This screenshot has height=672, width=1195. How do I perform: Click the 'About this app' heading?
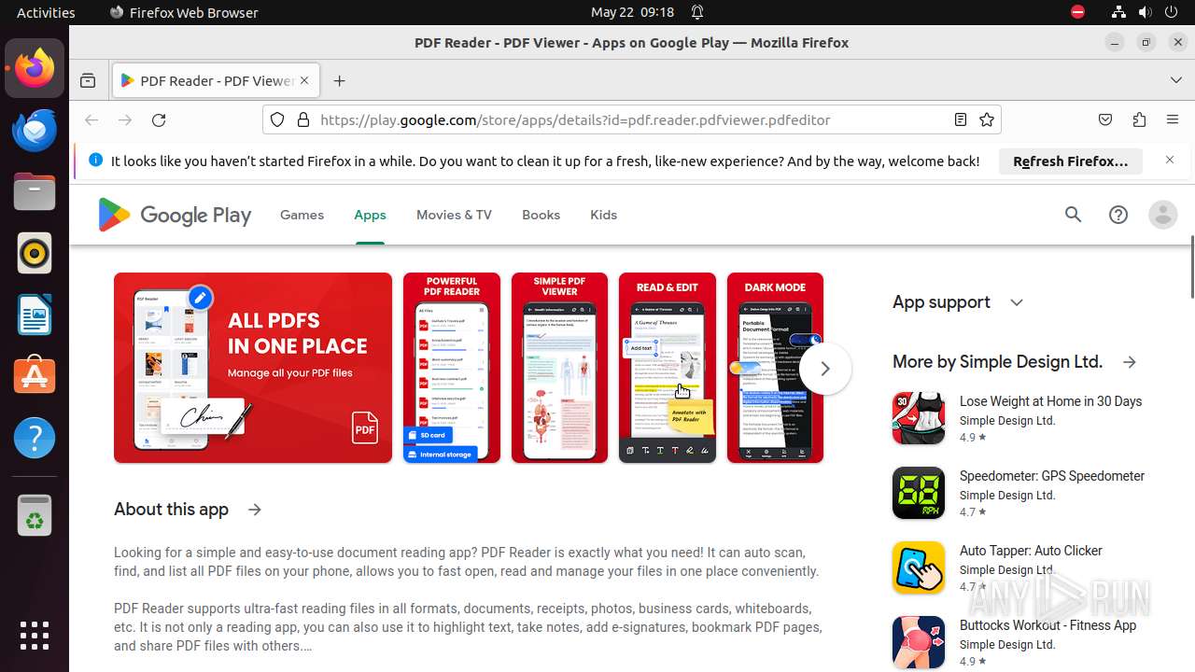point(171,510)
